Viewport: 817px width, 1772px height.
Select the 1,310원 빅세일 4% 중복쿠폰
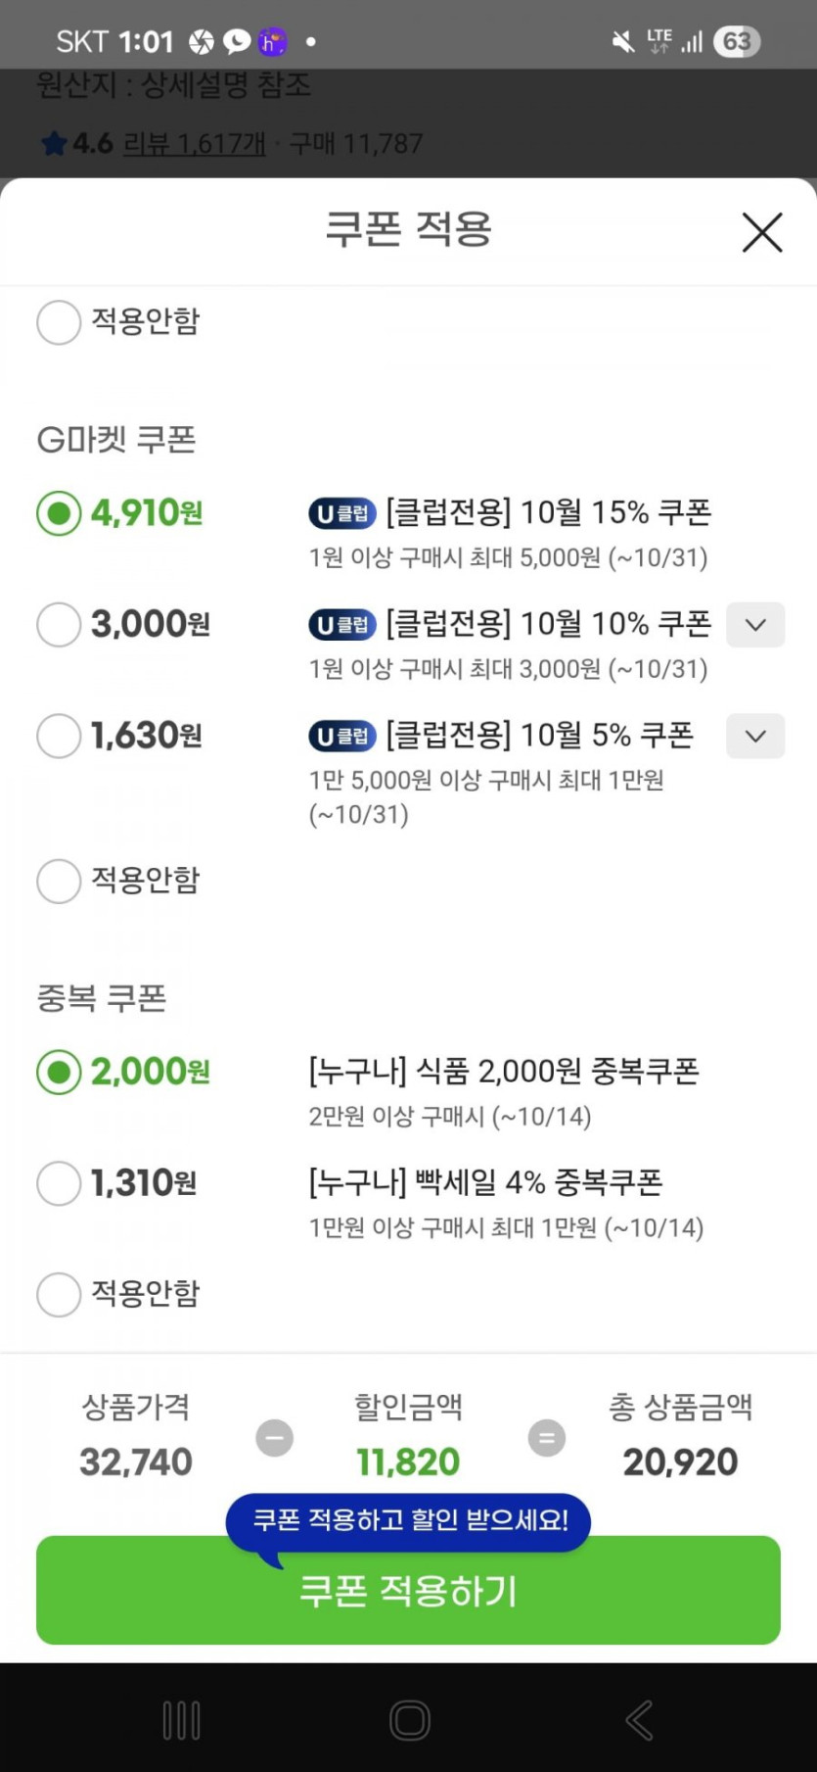59,1183
